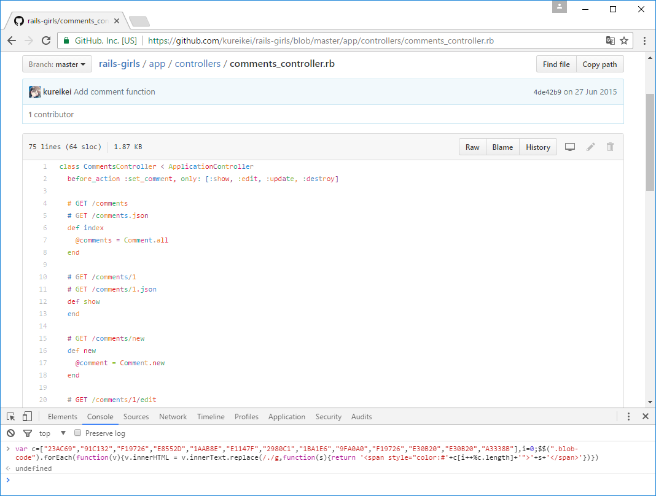Enable the Preserve log checkbox
656x496 pixels.
(78, 433)
